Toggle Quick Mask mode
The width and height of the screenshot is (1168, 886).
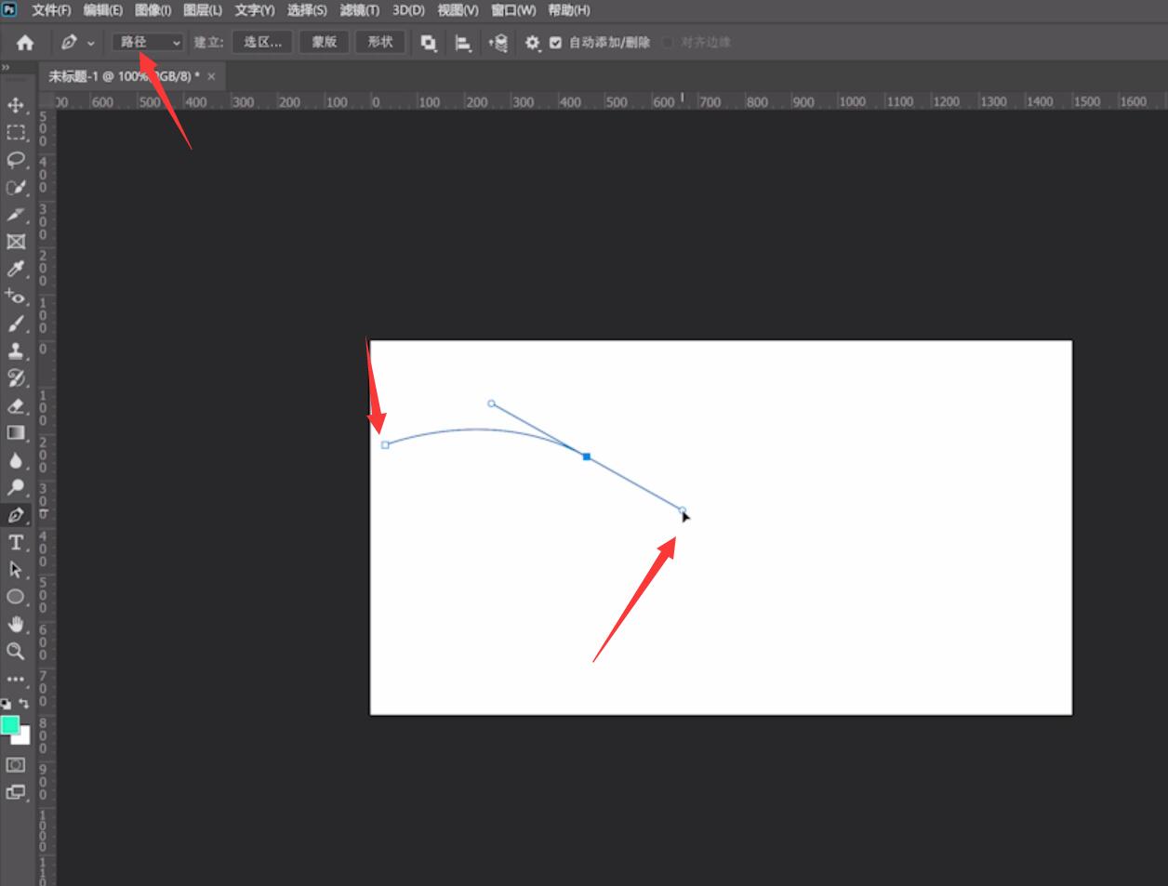click(x=16, y=764)
